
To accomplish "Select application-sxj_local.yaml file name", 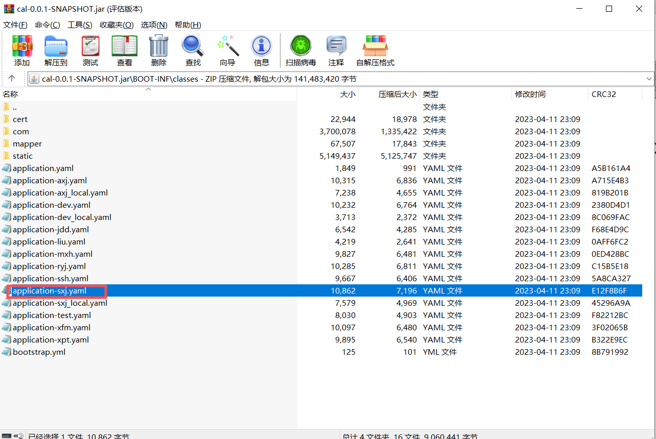I will coord(60,303).
